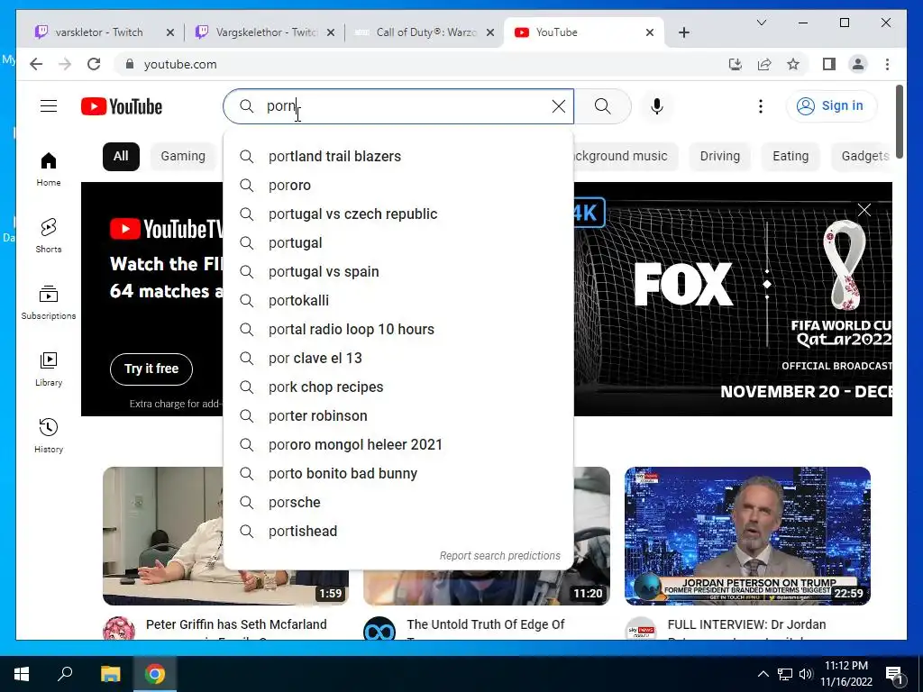
Task: Open Subscriptions in the sidebar
Action: point(49,303)
